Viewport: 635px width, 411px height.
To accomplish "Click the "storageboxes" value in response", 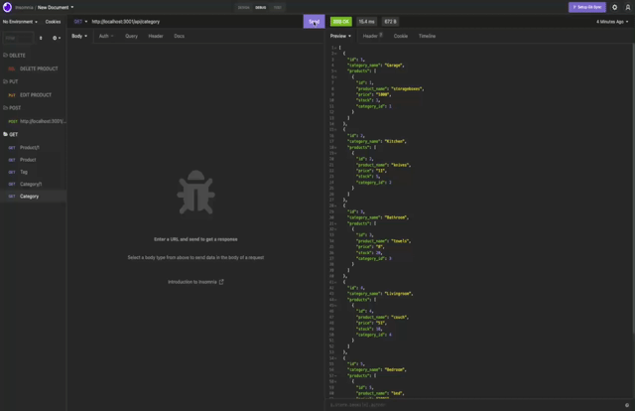I will pos(406,88).
